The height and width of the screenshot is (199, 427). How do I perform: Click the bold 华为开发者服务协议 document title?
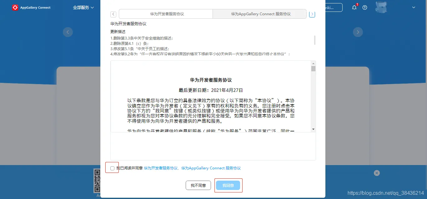click(x=211, y=80)
